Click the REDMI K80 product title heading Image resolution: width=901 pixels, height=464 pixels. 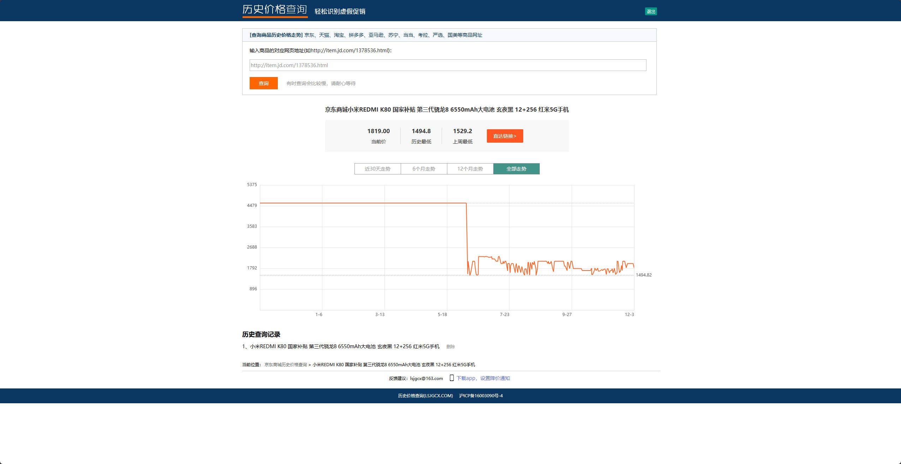point(447,110)
